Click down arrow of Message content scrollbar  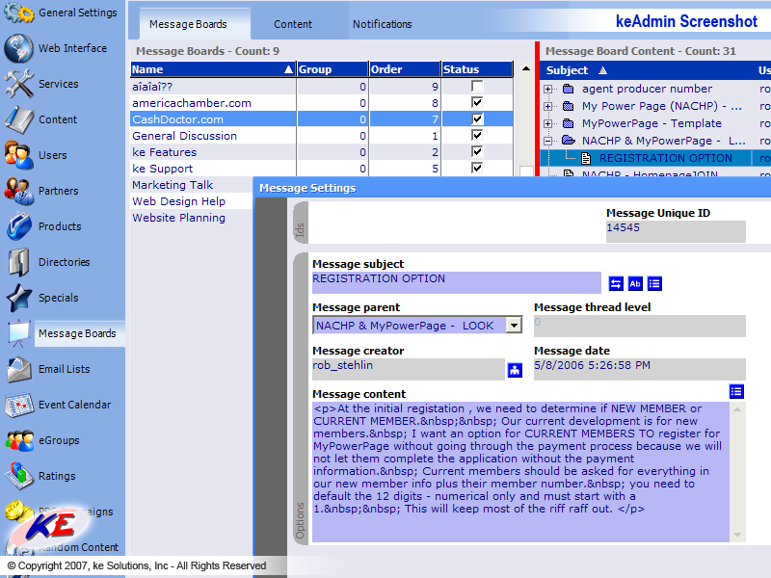pyautogui.click(x=737, y=535)
